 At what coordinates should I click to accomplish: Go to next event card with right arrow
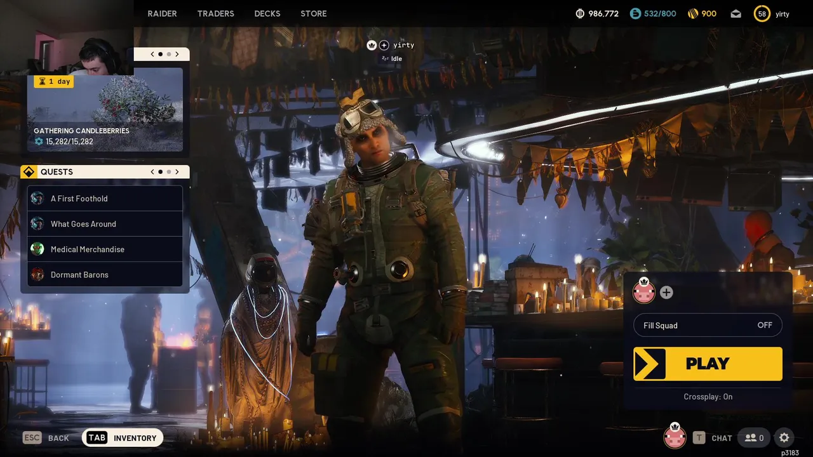177,54
